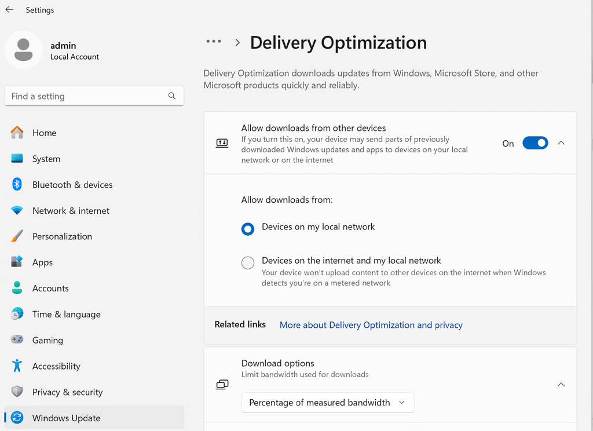Click the Settings window title text
593x431 pixels.
click(x=40, y=10)
